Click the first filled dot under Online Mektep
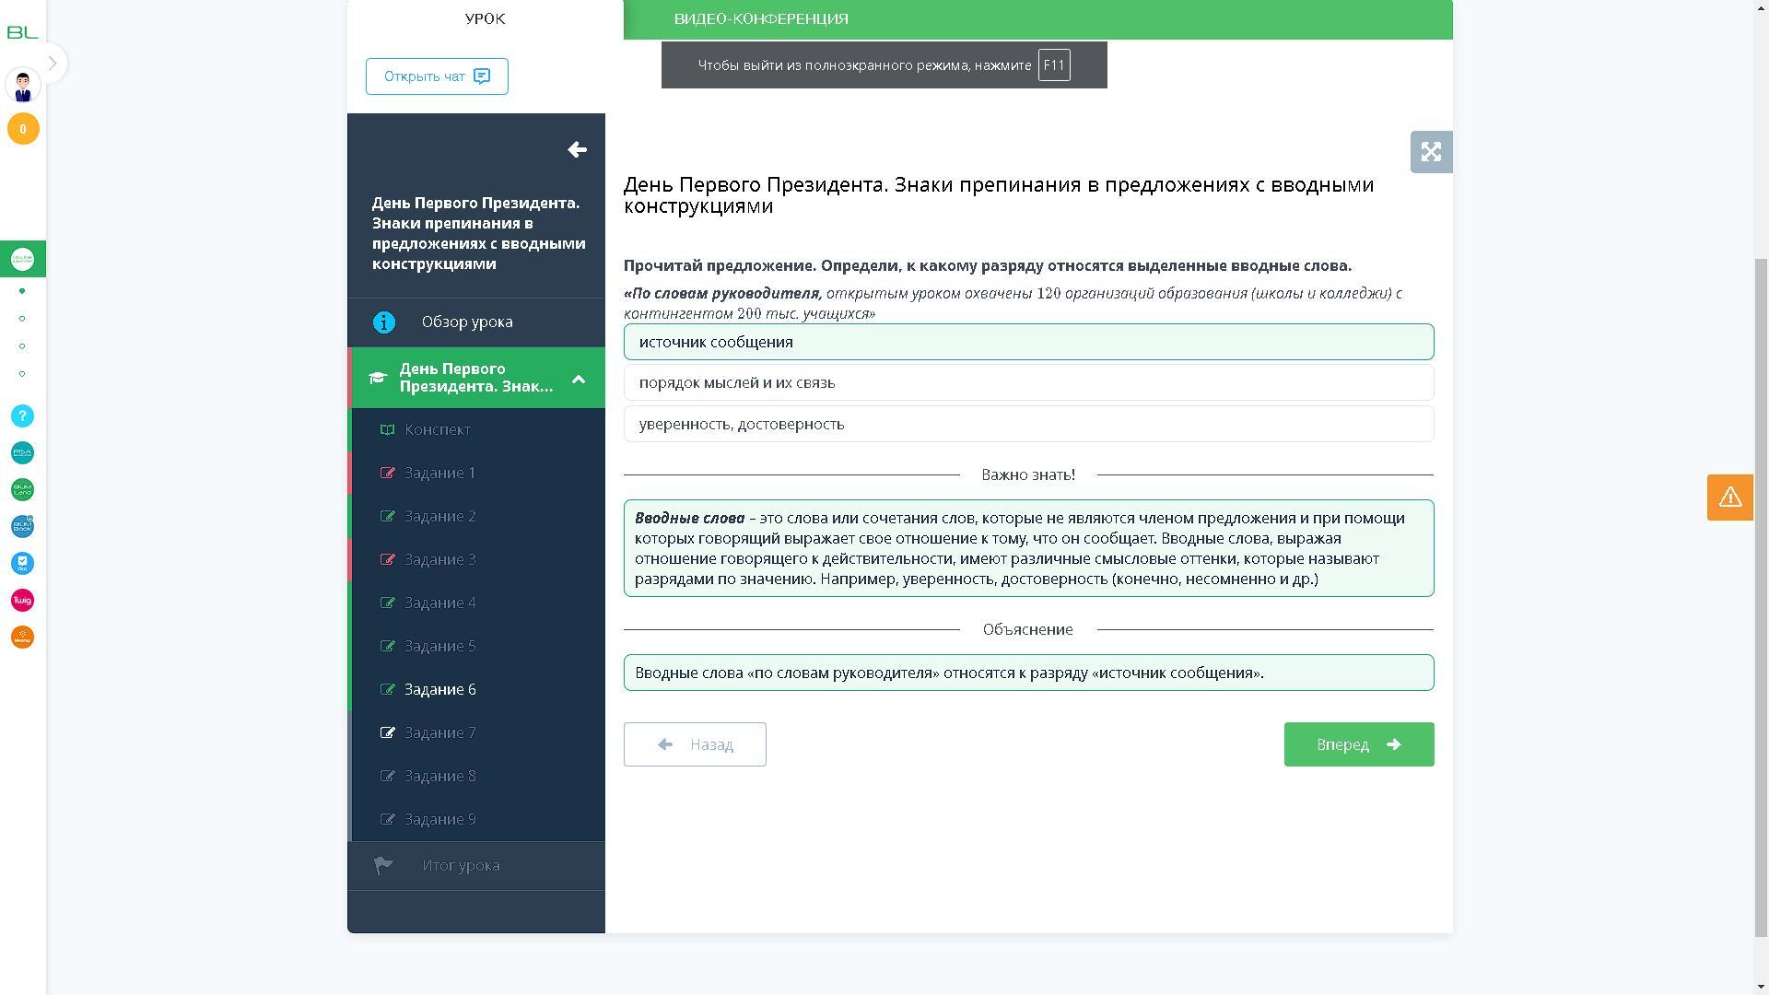Viewport: 1769px width, 995px height. pyautogui.click(x=22, y=291)
